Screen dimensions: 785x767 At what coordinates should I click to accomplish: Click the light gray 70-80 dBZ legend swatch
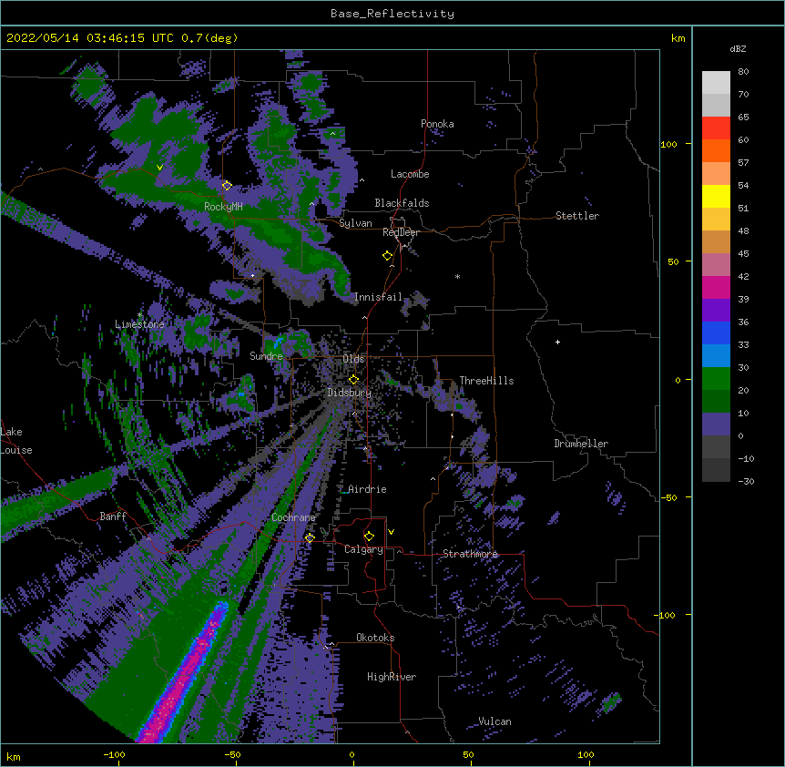click(716, 83)
